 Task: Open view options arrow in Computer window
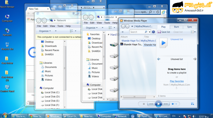click(x=114, y=28)
